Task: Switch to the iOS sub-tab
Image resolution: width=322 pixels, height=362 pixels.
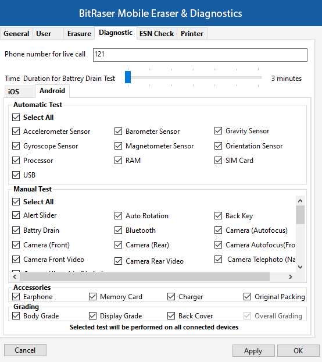Action: [x=20, y=91]
